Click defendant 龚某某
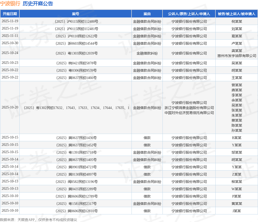The height and width of the screenshot is (222, 258). click(237, 51)
